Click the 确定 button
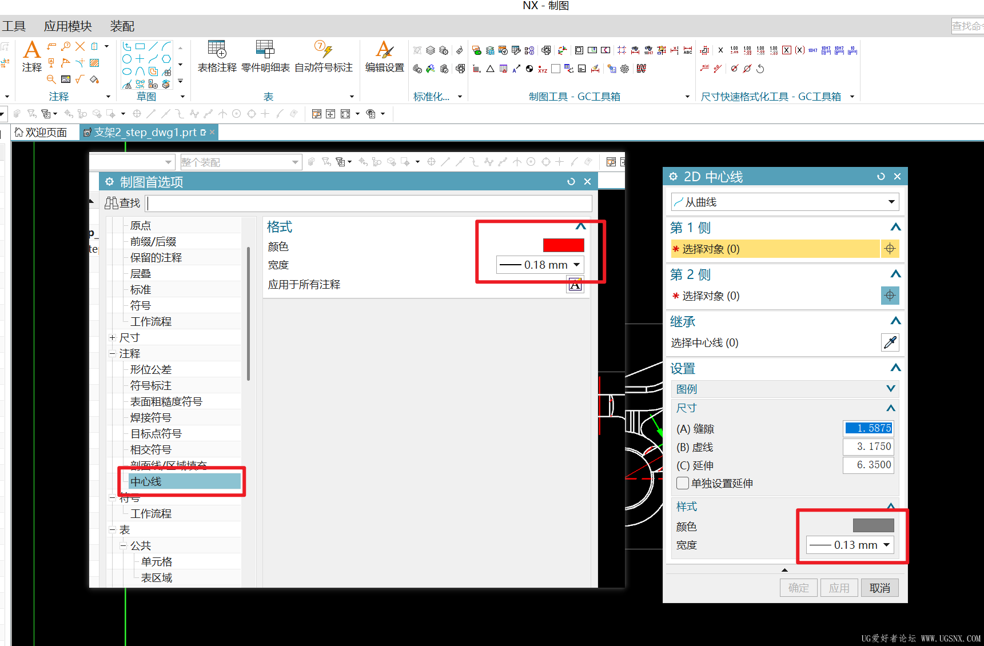This screenshot has width=984, height=646. 798,588
